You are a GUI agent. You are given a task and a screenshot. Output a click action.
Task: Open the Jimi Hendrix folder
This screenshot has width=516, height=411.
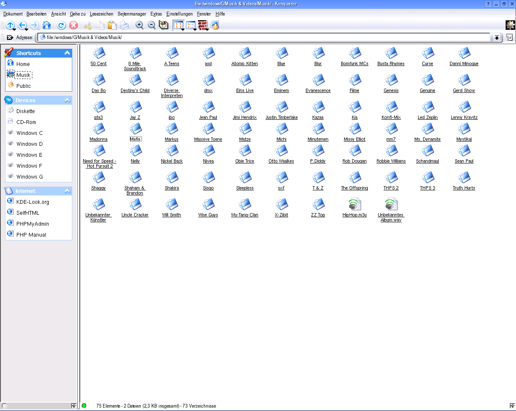click(x=245, y=110)
